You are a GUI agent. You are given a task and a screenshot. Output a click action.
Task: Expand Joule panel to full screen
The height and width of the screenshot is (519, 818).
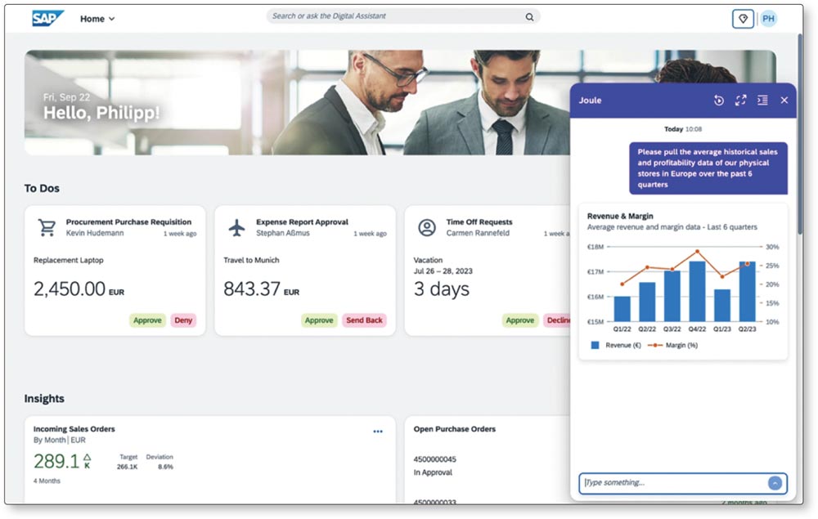click(x=741, y=100)
